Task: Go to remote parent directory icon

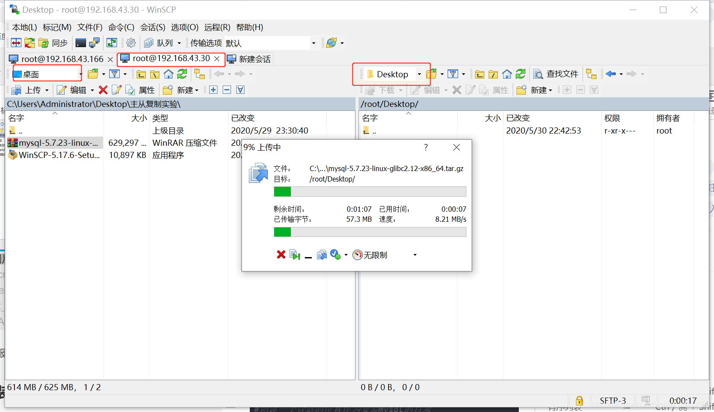Action: click(479, 74)
